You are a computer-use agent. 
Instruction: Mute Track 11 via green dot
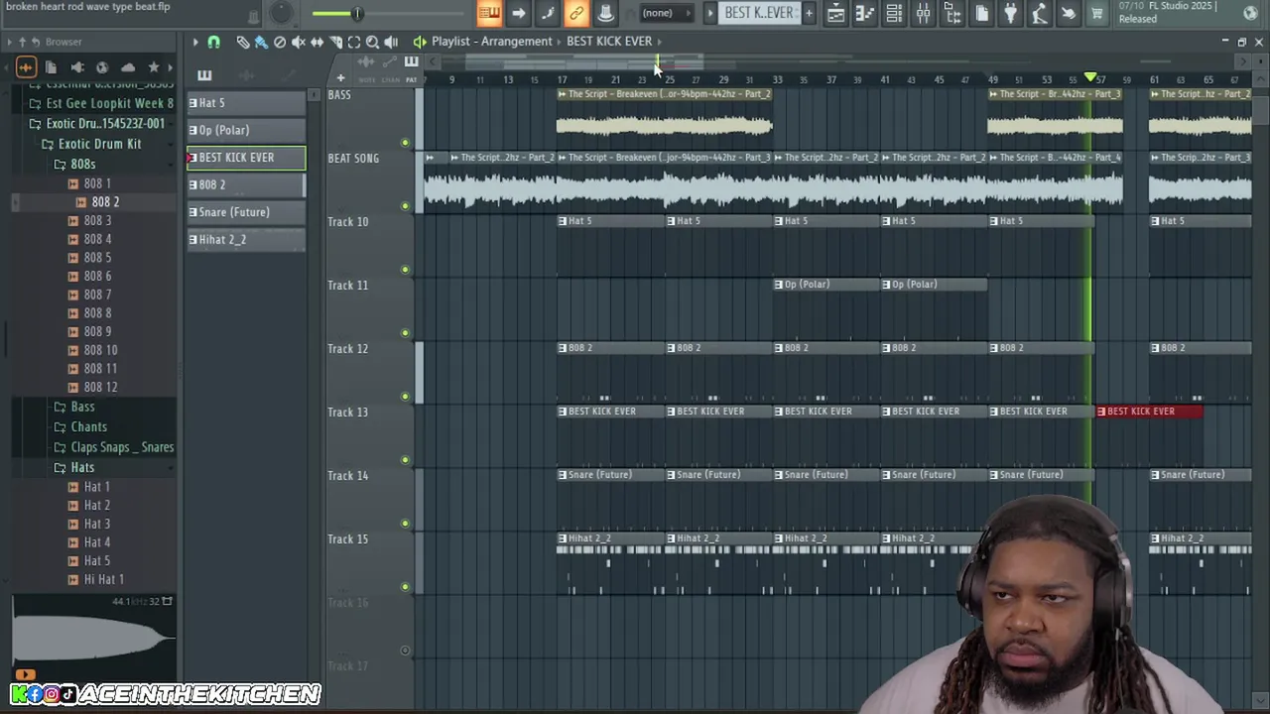coord(405,333)
